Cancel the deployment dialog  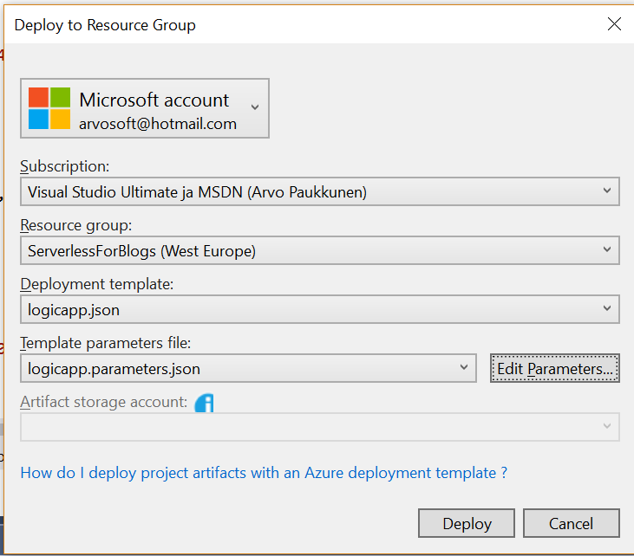(x=571, y=523)
